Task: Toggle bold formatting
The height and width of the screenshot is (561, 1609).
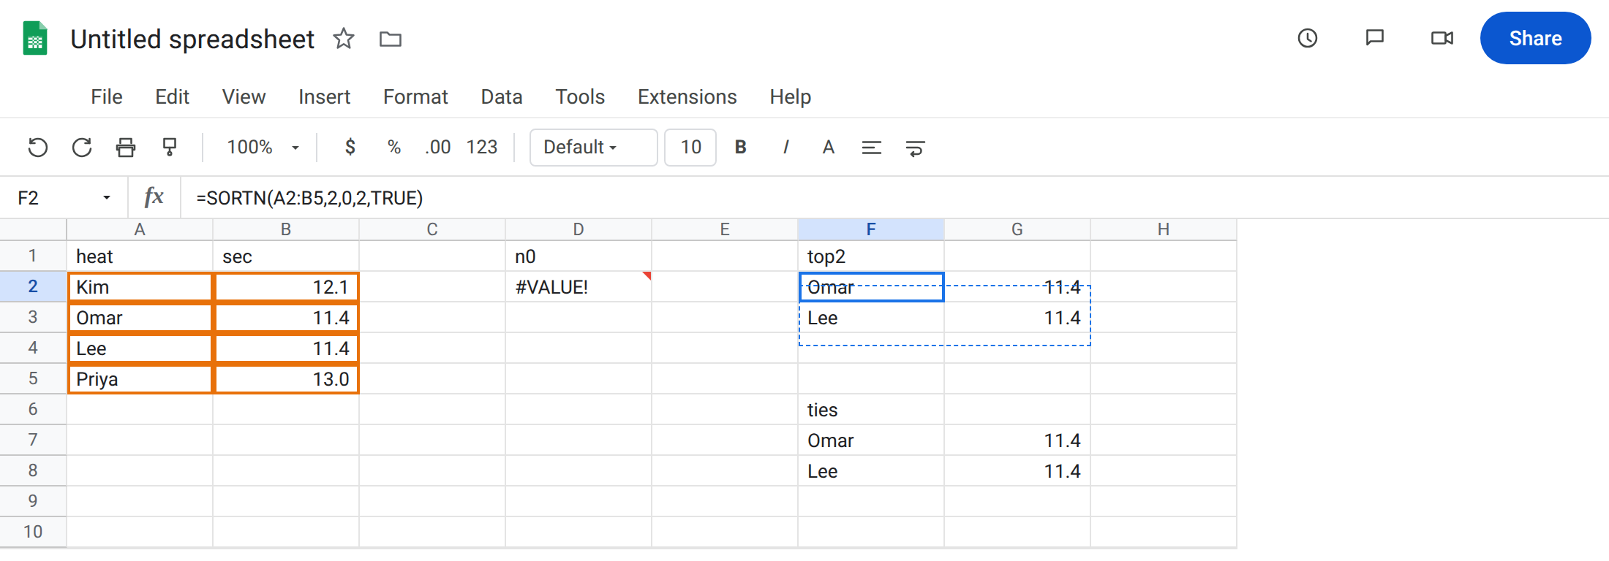Action: [741, 148]
